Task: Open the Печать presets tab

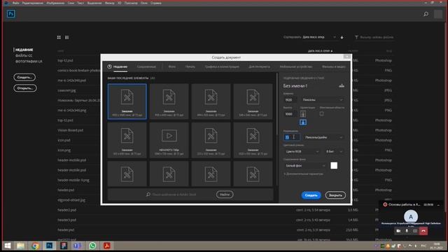Action: [x=190, y=66]
